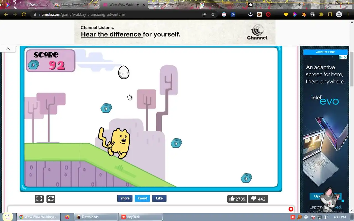This screenshot has width=354, height=221.
Task: Close the sidebar ad with X icon
Action: (x=345, y=57)
